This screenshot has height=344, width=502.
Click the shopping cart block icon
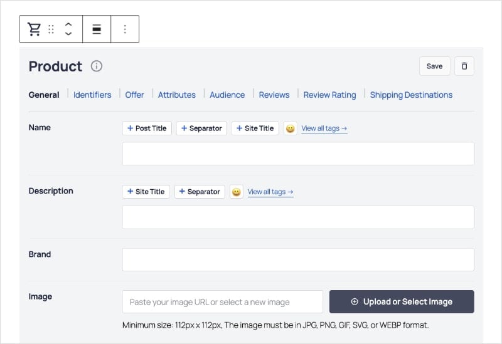[34, 29]
